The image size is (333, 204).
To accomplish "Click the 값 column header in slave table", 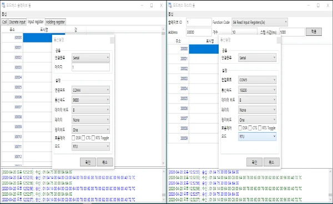I will [75, 30].
